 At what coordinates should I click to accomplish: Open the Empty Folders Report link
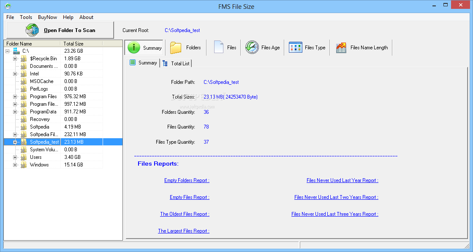pyautogui.click(x=187, y=180)
